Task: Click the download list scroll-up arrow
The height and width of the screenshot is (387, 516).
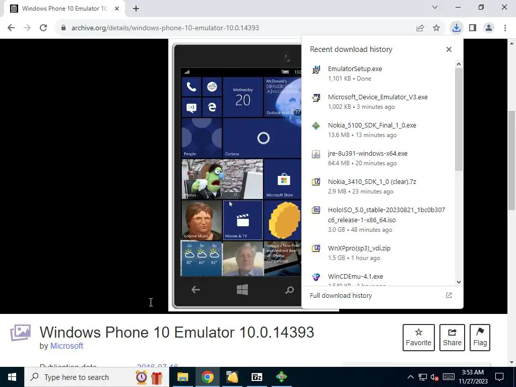Action: click(x=459, y=64)
